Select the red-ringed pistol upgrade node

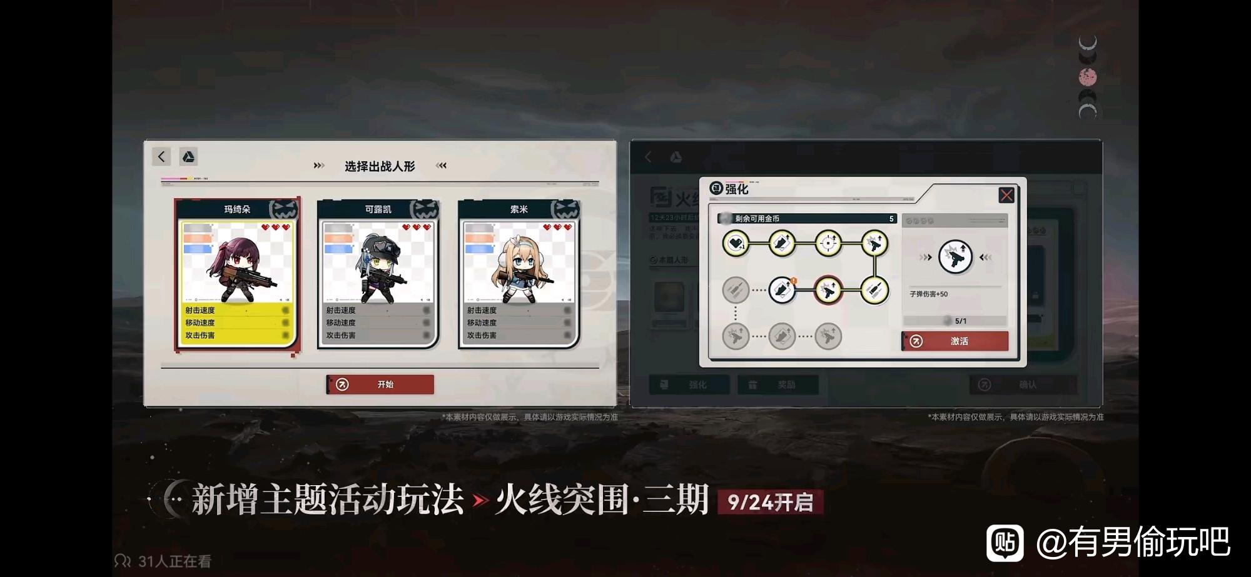pos(829,290)
